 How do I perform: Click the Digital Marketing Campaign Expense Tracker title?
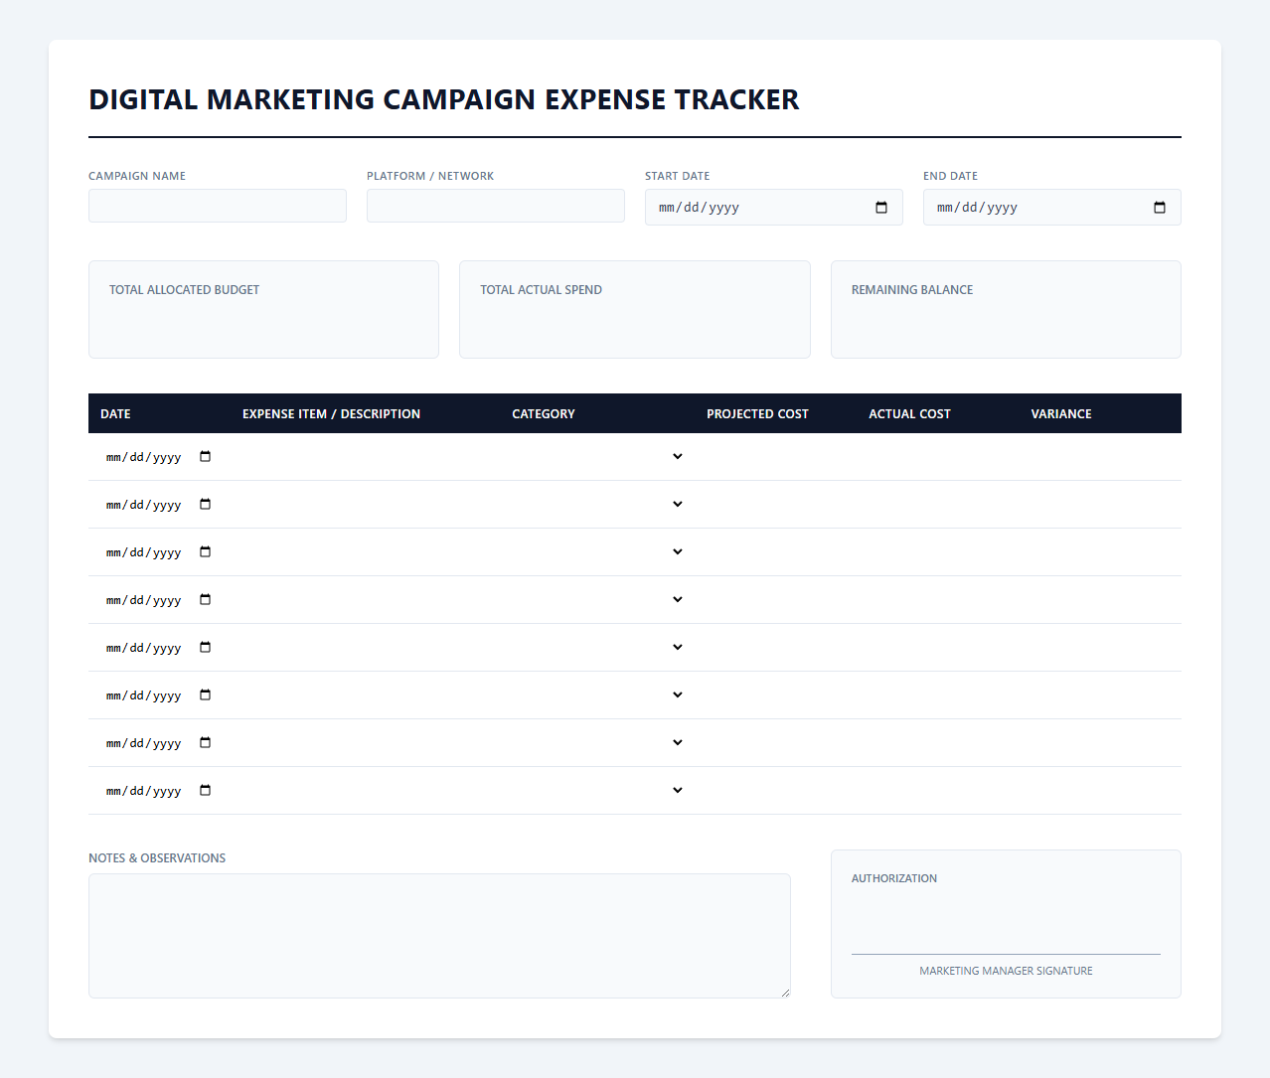(444, 99)
